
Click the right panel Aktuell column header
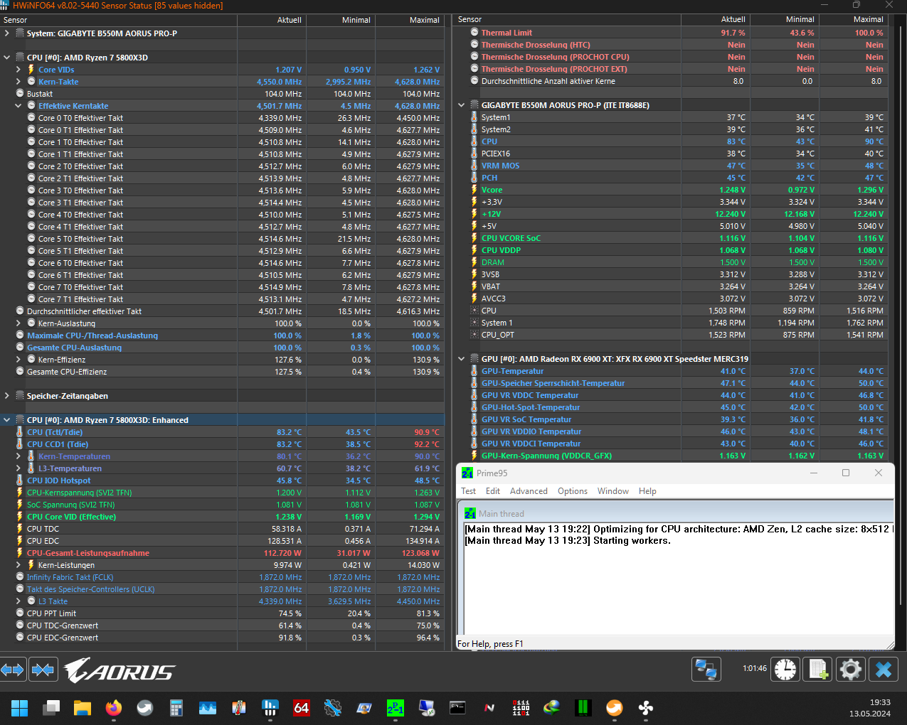click(x=716, y=19)
